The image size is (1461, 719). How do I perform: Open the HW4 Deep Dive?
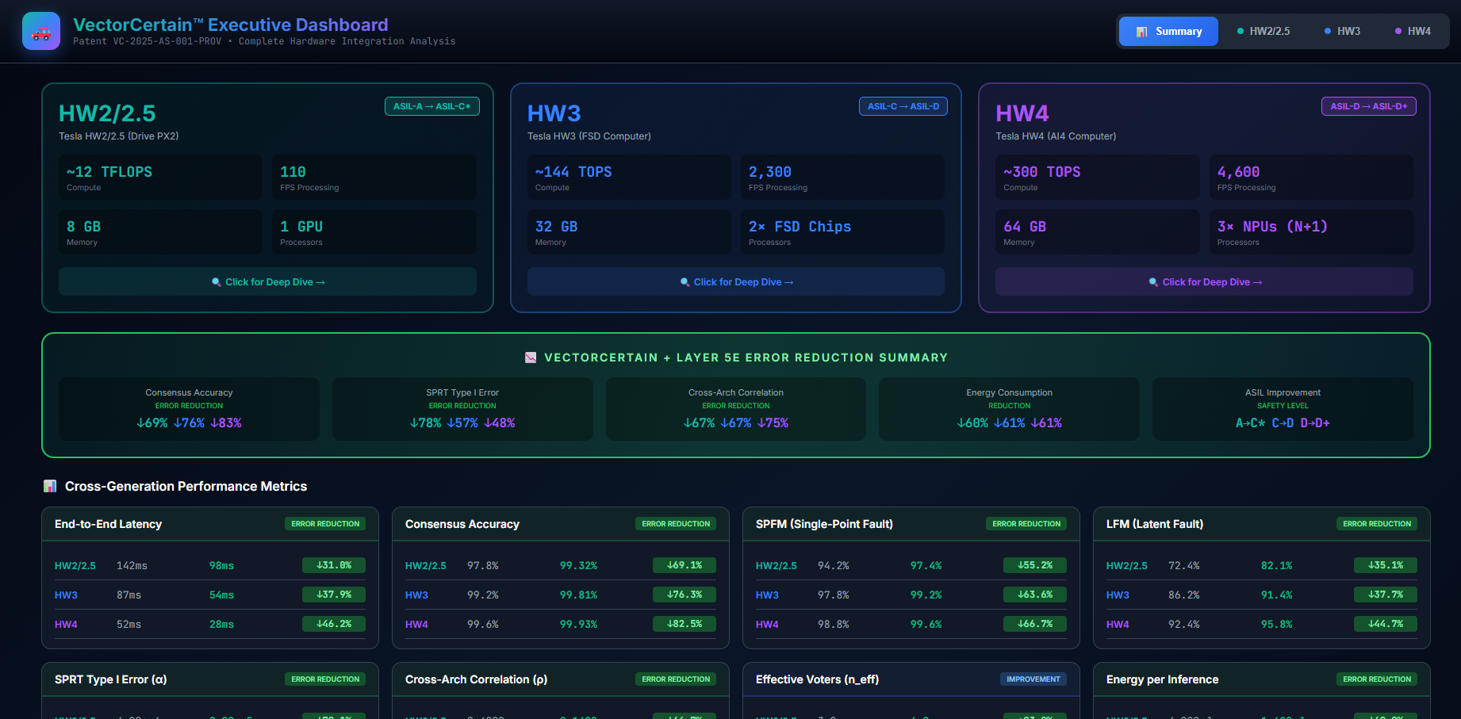point(1204,282)
